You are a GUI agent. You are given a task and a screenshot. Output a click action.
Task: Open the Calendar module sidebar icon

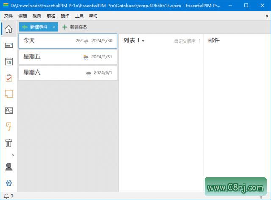click(x=8, y=61)
